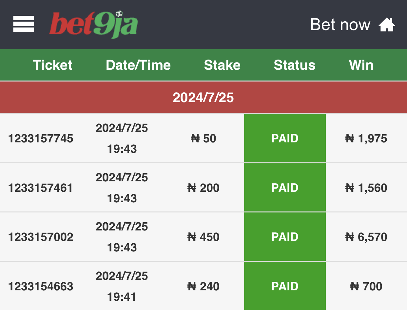
Task: Select the ₦ 1,975 win amount
Action: pos(366,138)
